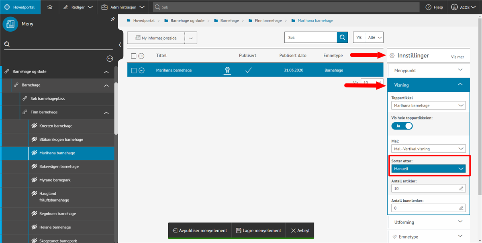Open the three-dot options in the menu sidebar
Screen dimensions: 482x243
110,59
